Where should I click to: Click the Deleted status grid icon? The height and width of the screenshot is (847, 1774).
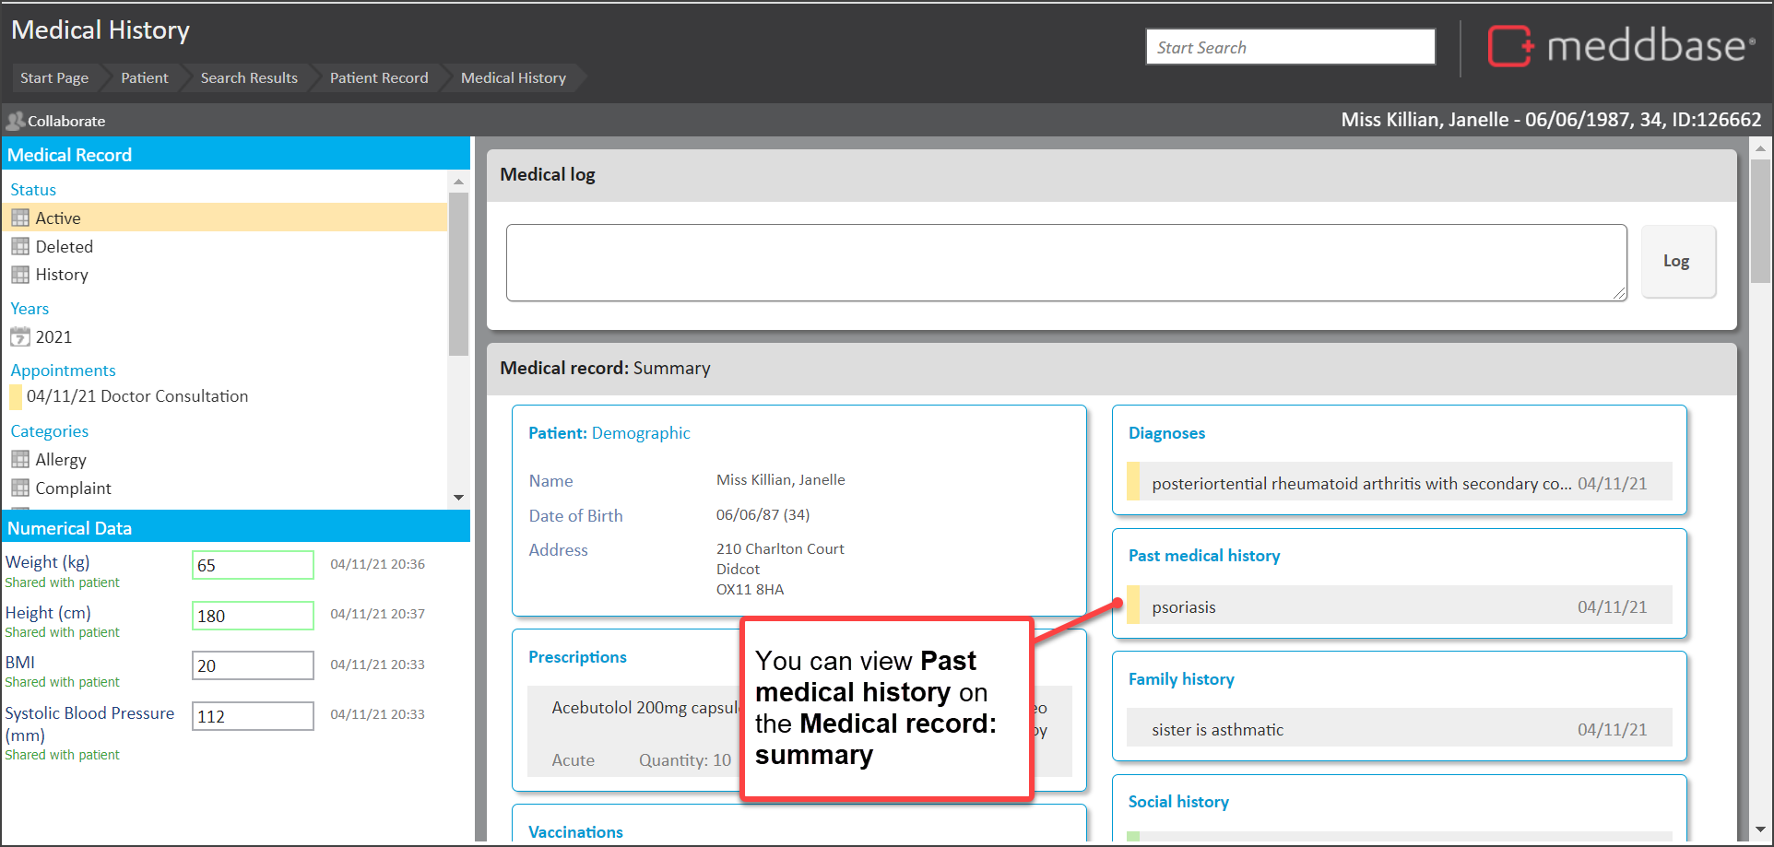[x=20, y=247]
